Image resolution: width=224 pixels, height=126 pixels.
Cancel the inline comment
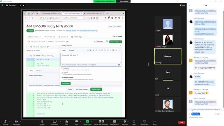click(70, 89)
